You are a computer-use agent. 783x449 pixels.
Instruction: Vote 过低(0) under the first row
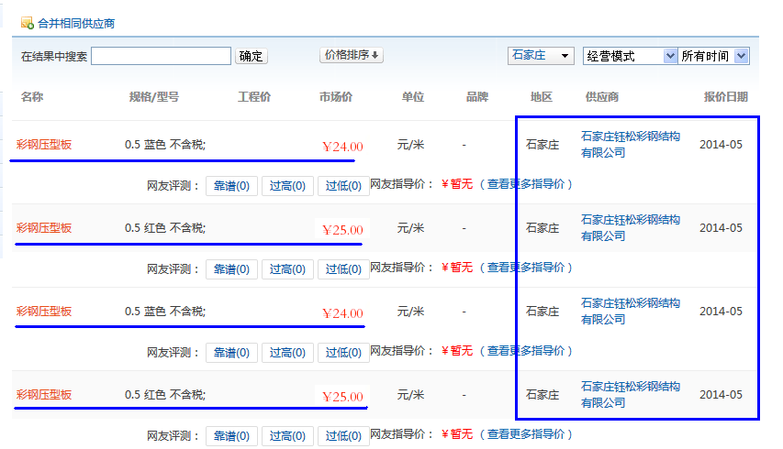pyautogui.click(x=343, y=186)
